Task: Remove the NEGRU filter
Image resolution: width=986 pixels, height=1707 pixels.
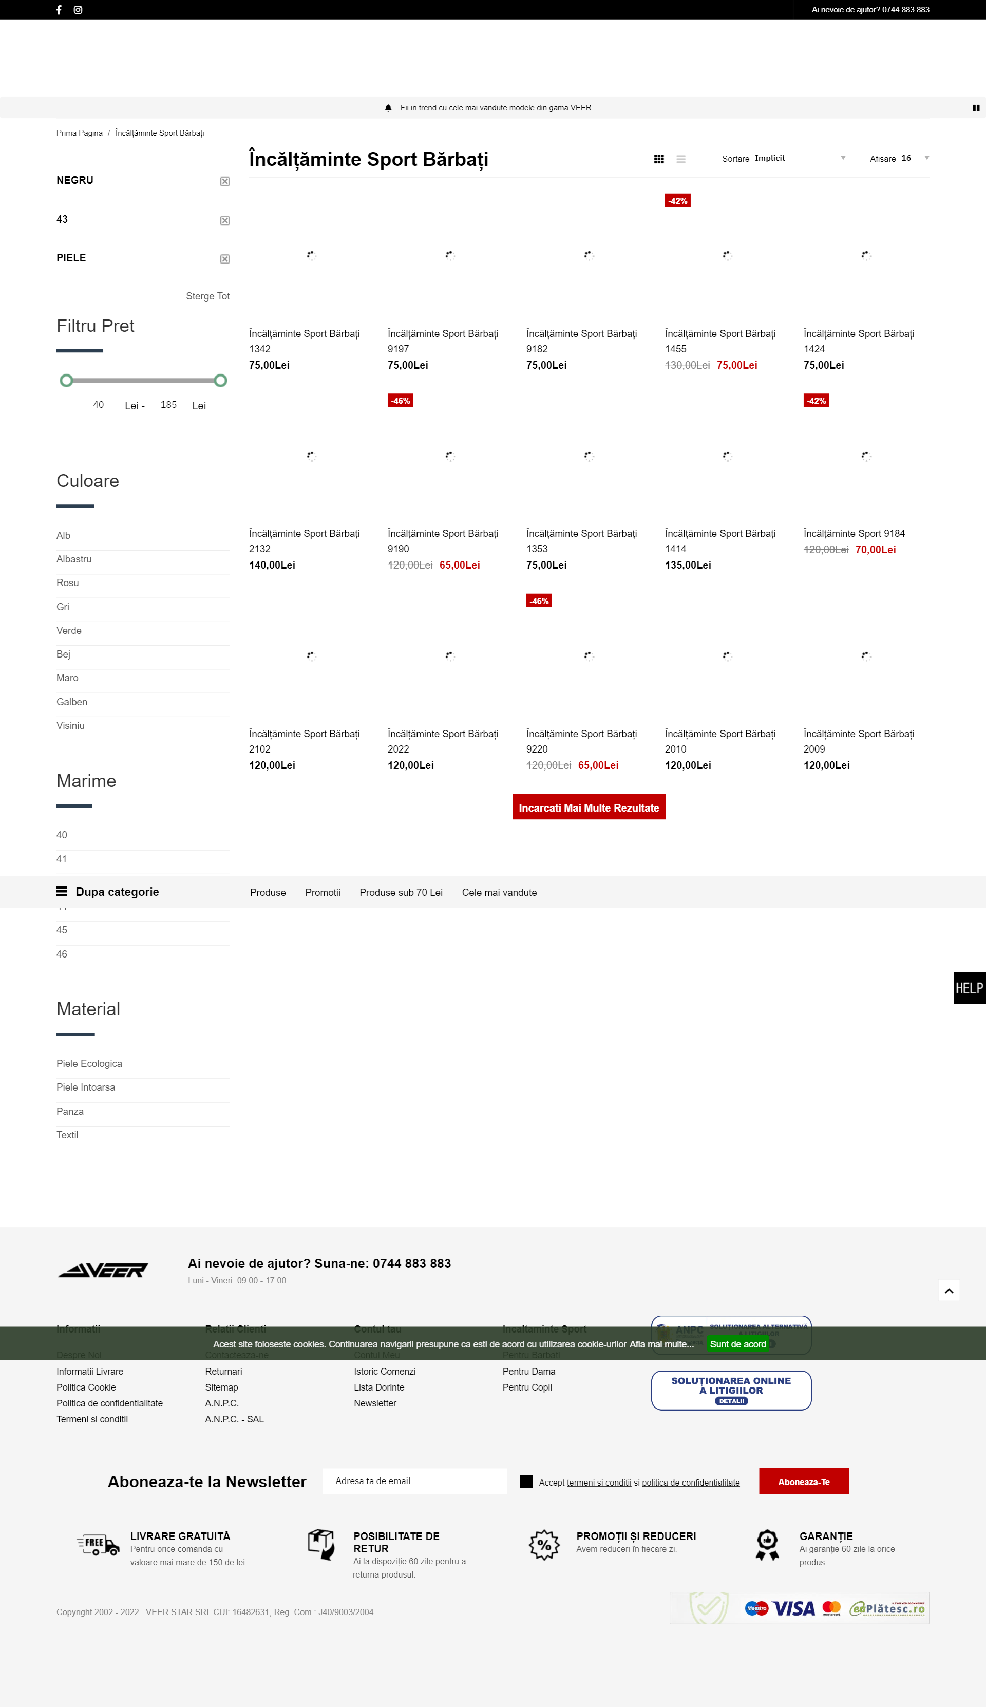Action: 225,181
